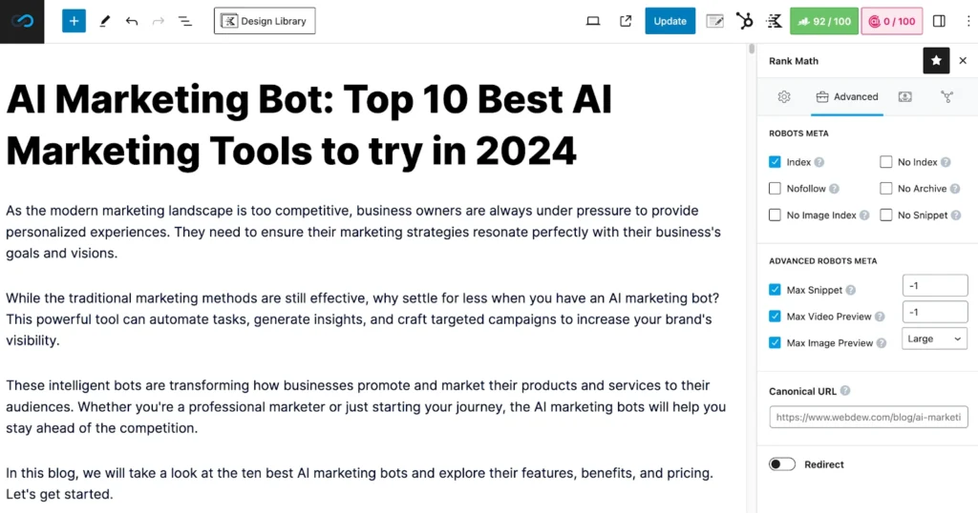Screen dimensions: 978x513
Task: Click the blue block inserter plus button
Action: (74, 21)
